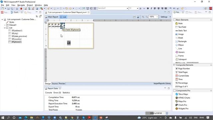
Task: Center text alignment in toolbar
Action: click(158, 8)
